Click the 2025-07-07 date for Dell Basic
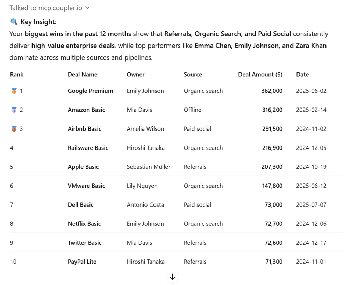The width and height of the screenshot is (358, 285). 311,204
